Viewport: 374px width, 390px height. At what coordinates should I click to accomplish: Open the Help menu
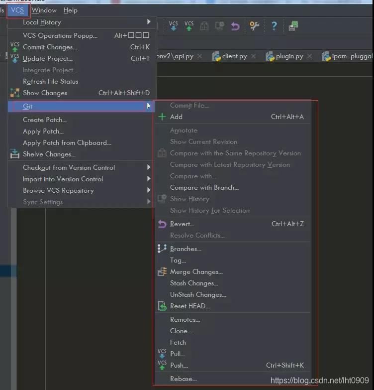pyautogui.click(x=71, y=10)
